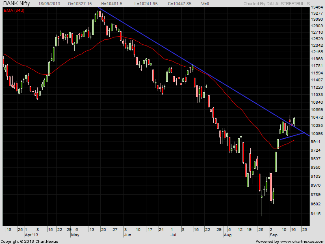
Task: Click the EMA (34d) indicator label
Action: click(14, 11)
